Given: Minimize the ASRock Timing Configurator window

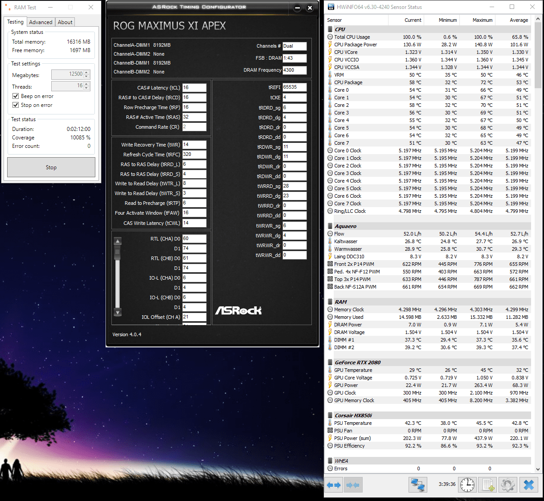Looking at the screenshot, I should click(x=298, y=8).
